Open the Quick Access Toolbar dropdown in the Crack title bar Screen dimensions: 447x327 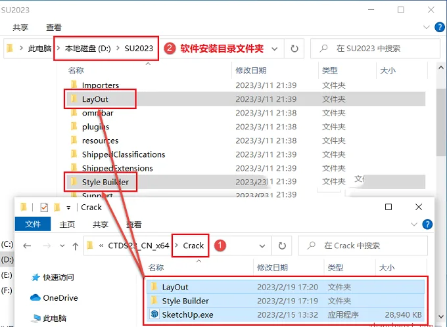[x=68, y=207]
